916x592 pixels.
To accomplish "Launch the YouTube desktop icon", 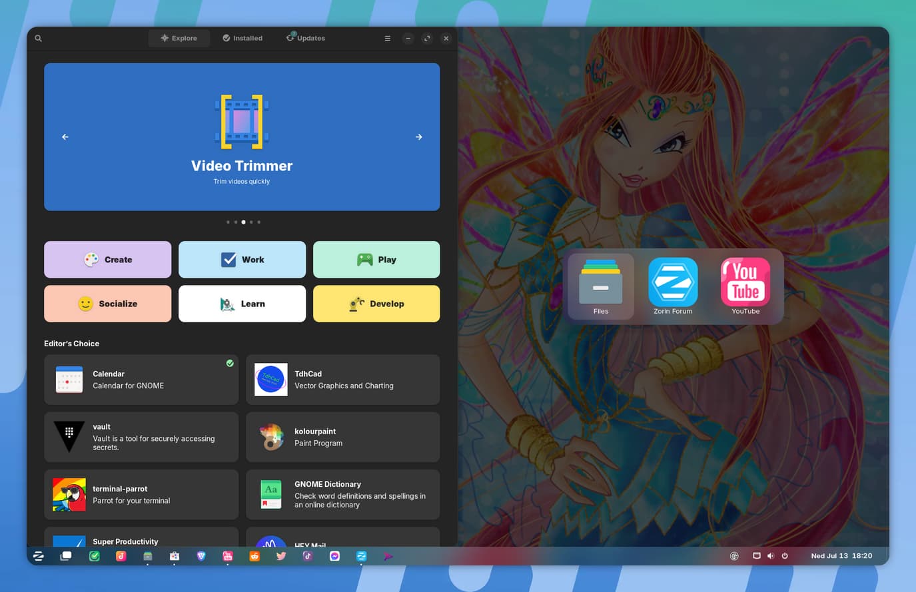I will click(745, 286).
